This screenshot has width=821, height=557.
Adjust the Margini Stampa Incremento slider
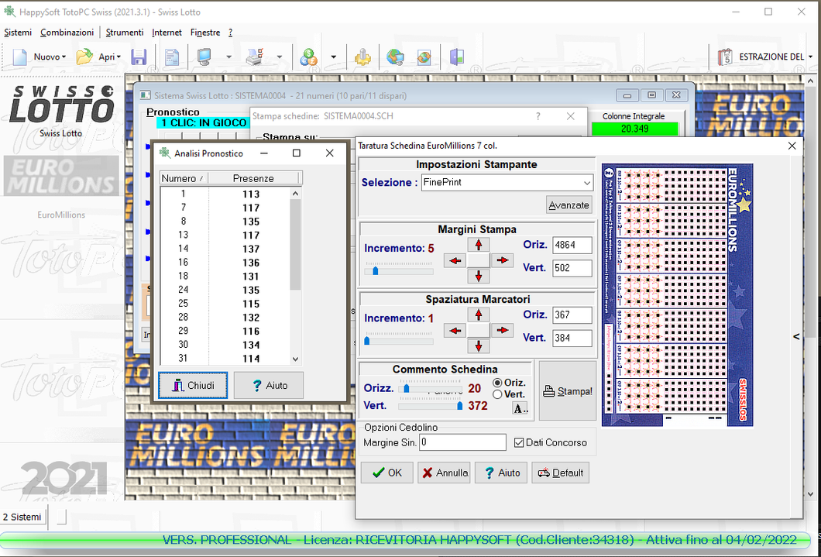[399, 269]
